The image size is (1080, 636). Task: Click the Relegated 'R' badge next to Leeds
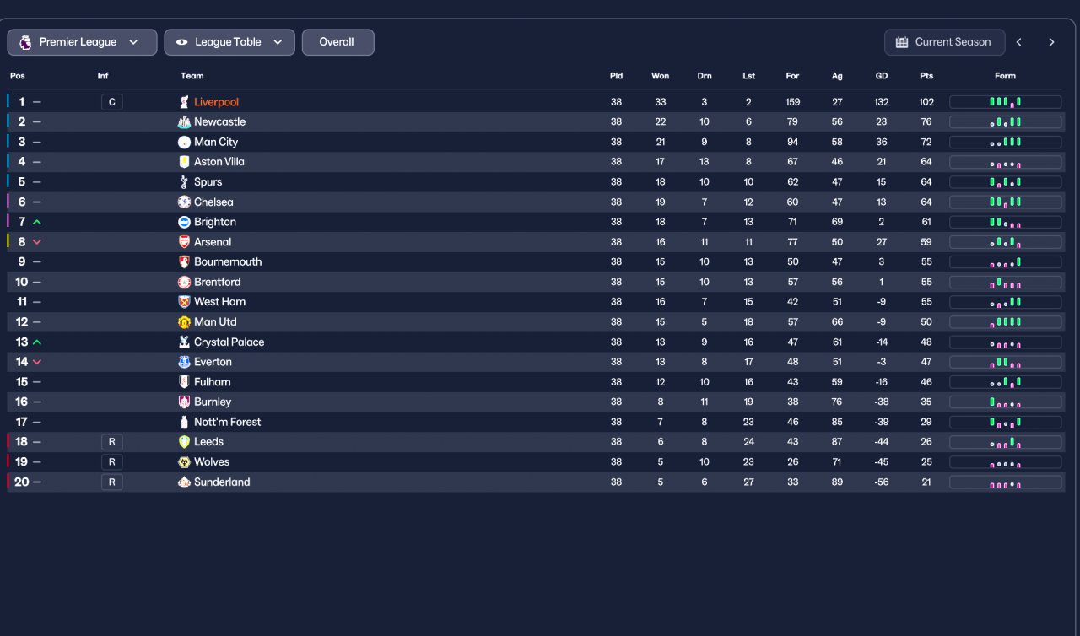[x=111, y=442]
